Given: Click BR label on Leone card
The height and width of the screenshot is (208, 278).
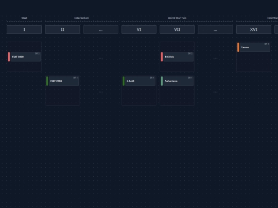Looking at the screenshot, I should (x=267, y=44).
